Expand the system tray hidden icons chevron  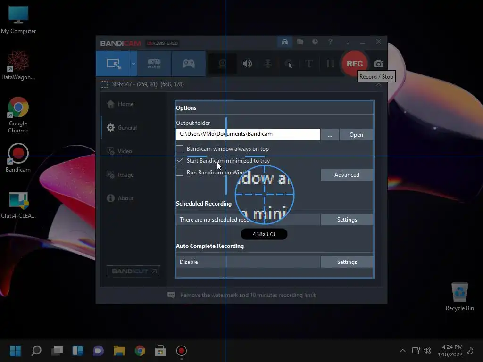[x=403, y=351]
